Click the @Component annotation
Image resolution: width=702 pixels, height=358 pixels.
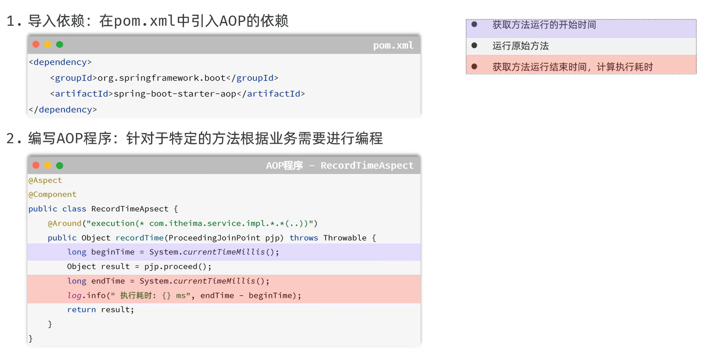(52, 194)
